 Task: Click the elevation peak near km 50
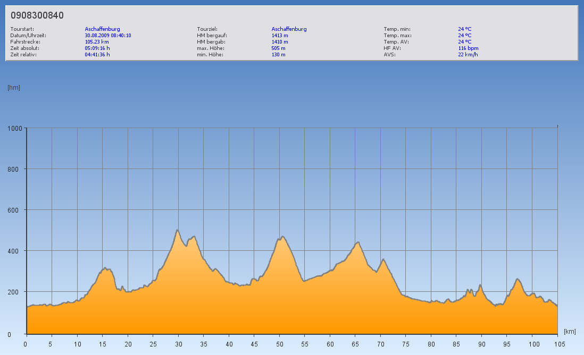point(282,237)
